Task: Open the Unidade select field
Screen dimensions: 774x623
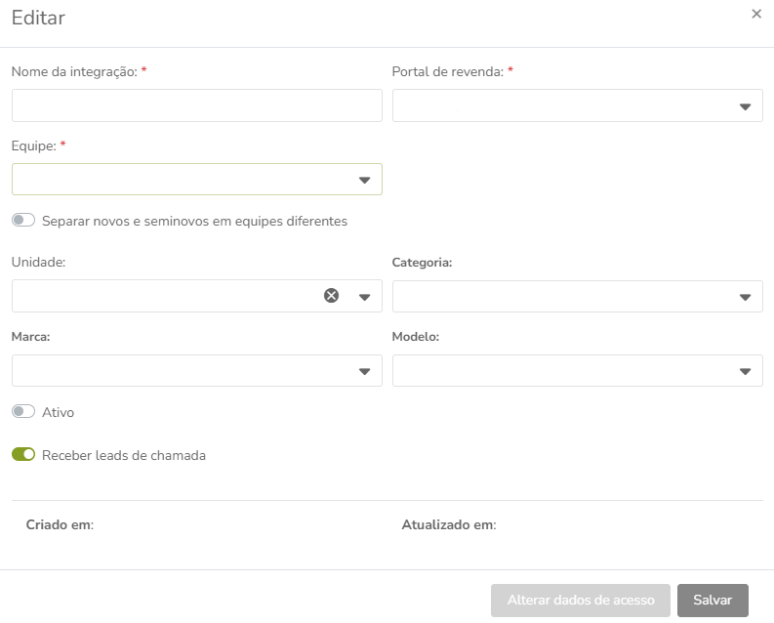Action: point(197,296)
